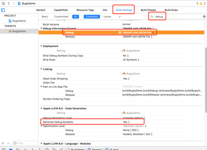Open the related items grid menu
207x150 pixels.
[3, 4]
